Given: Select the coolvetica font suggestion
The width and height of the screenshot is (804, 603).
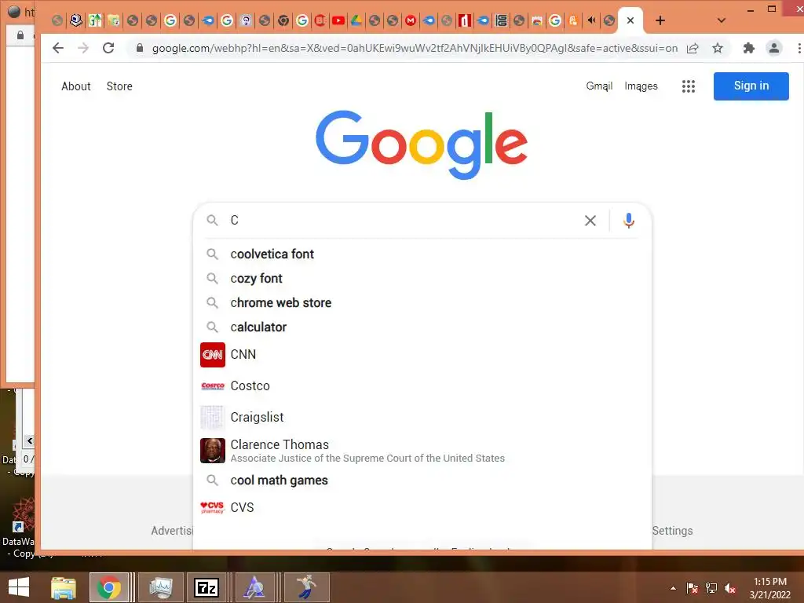Looking at the screenshot, I should [x=422, y=254].
